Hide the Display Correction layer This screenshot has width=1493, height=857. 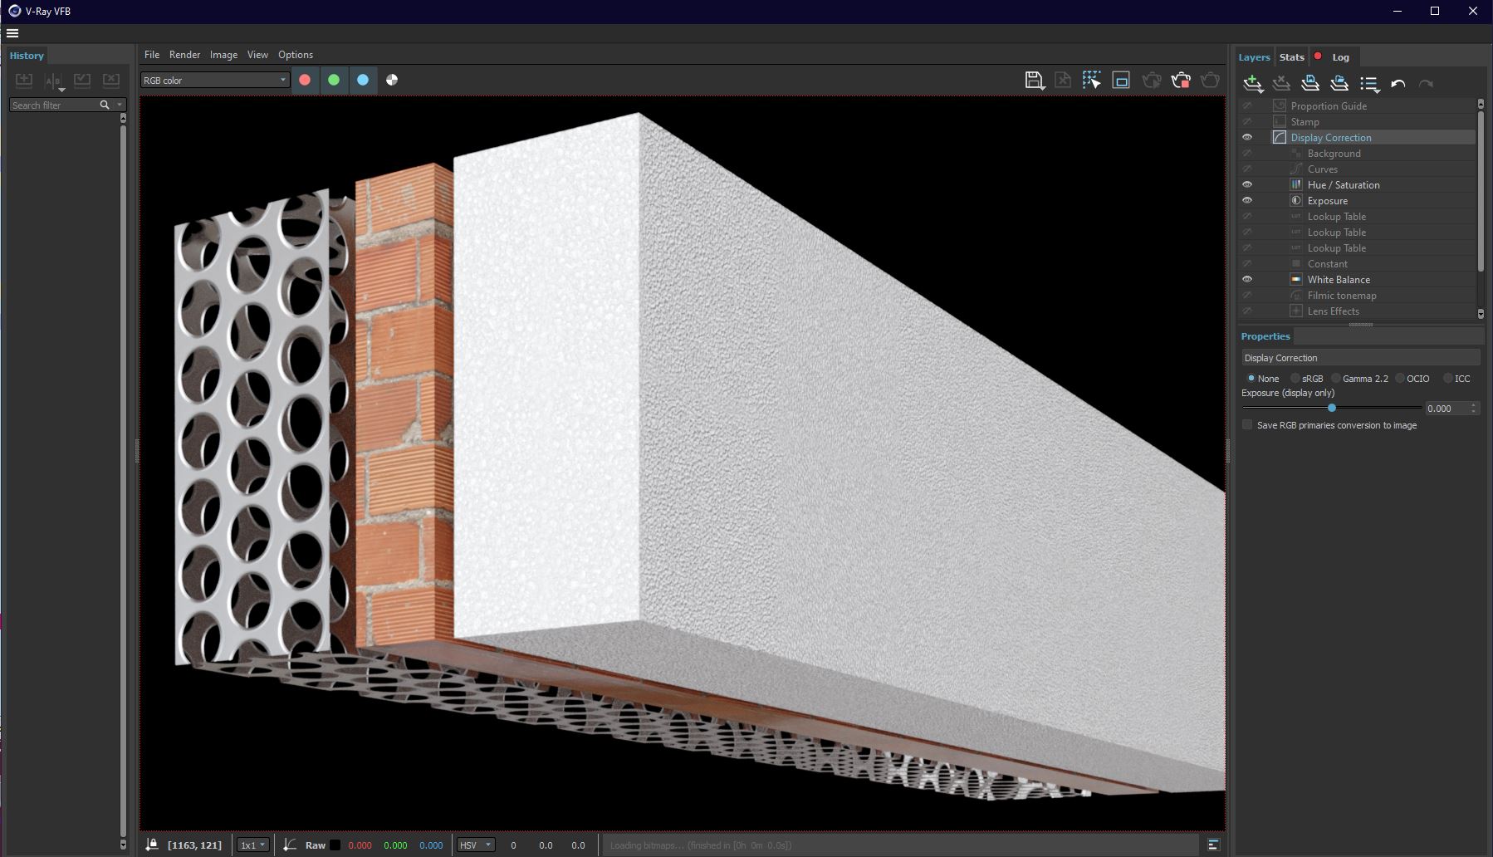(1247, 138)
